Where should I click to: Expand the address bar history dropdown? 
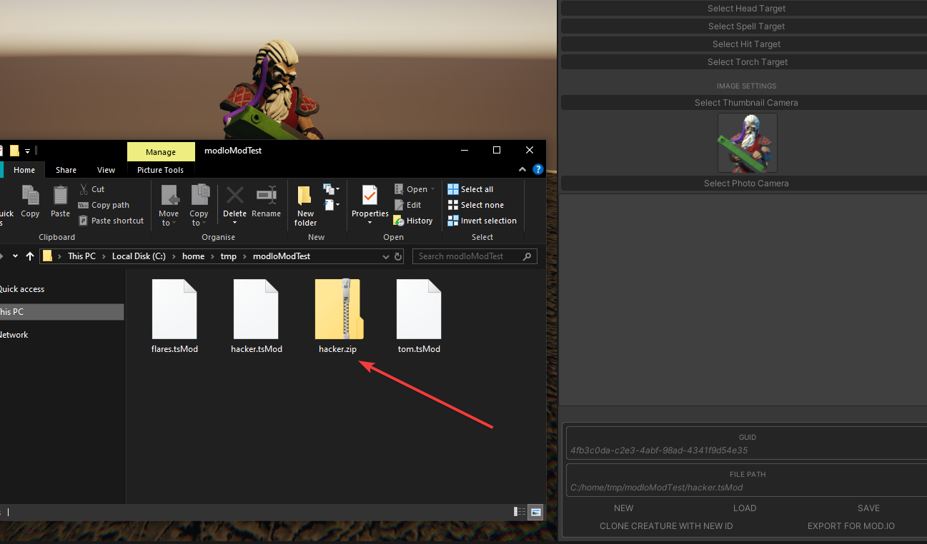(385, 256)
